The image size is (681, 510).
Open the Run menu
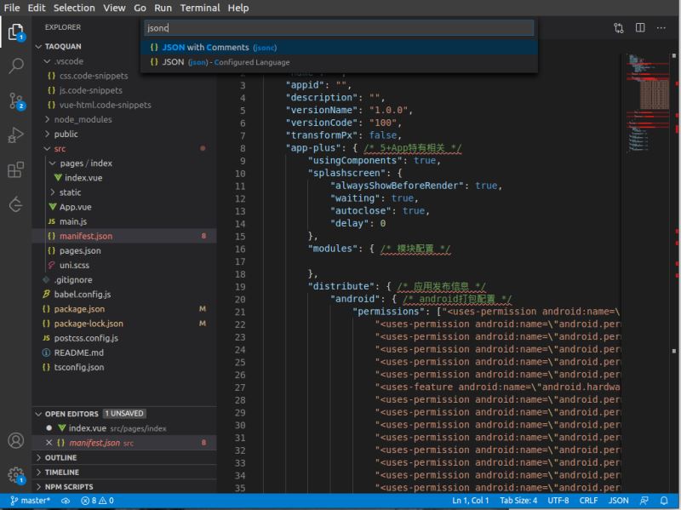point(163,8)
